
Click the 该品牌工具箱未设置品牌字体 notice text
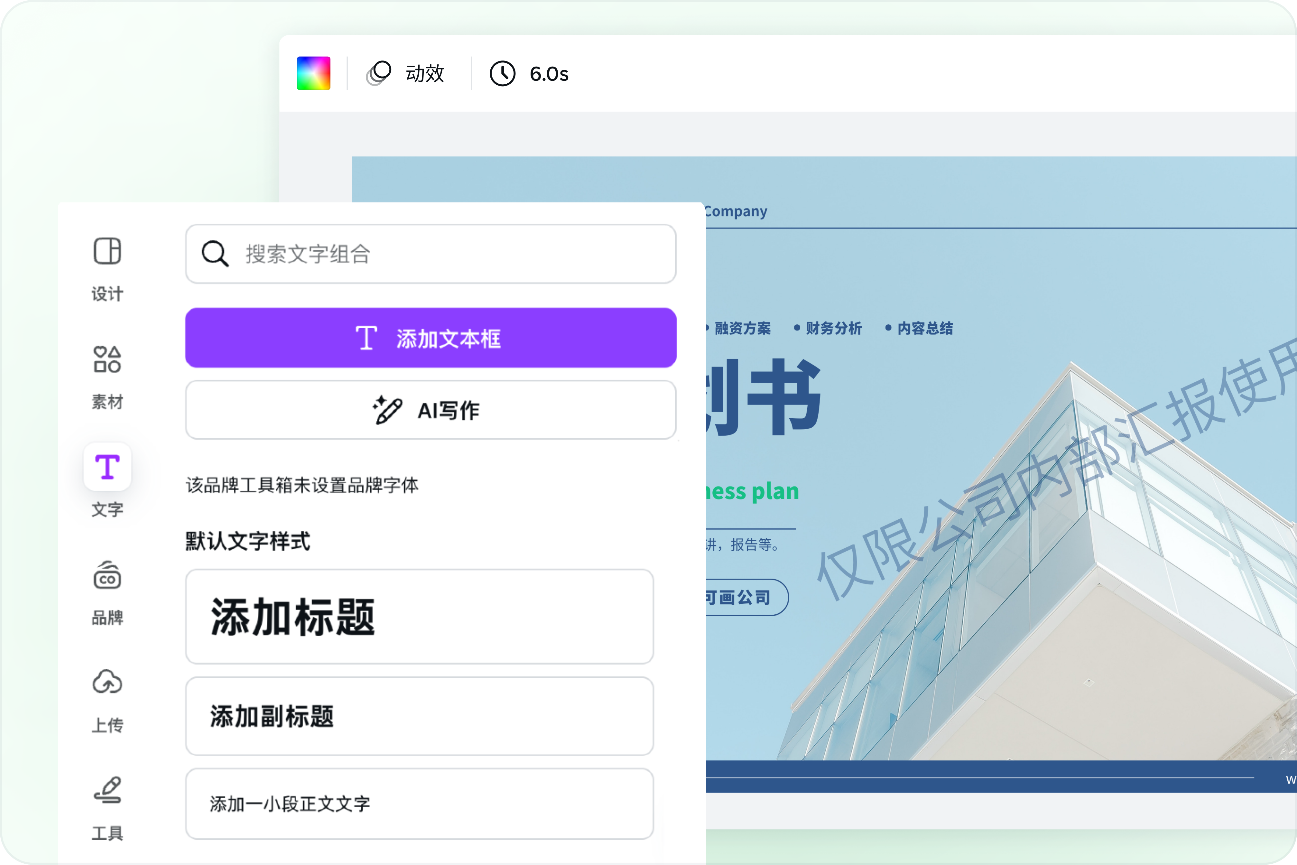(x=302, y=486)
